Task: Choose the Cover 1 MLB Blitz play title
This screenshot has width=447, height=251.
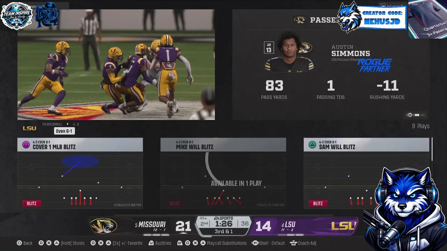Action: 54,147
